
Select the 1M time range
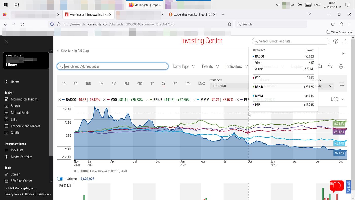pyautogui.click(x=101, y=84)
